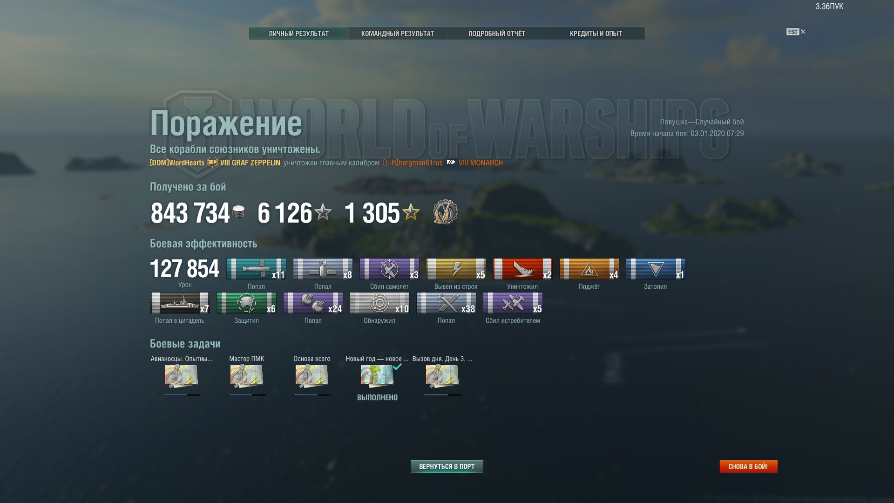Select the plane shot down ribbon x3
This screenshot has width=894, height=503.
pyautogui.click(x=389, y=269)
